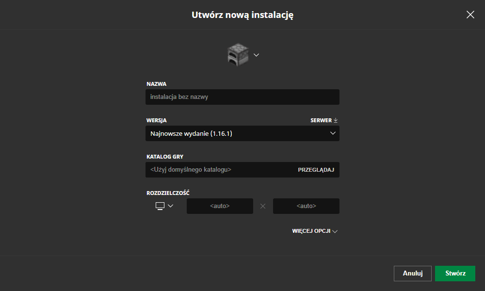Click the monitor resolution preset icon
The width and height of the screenshot is (485, 291).
160,206
